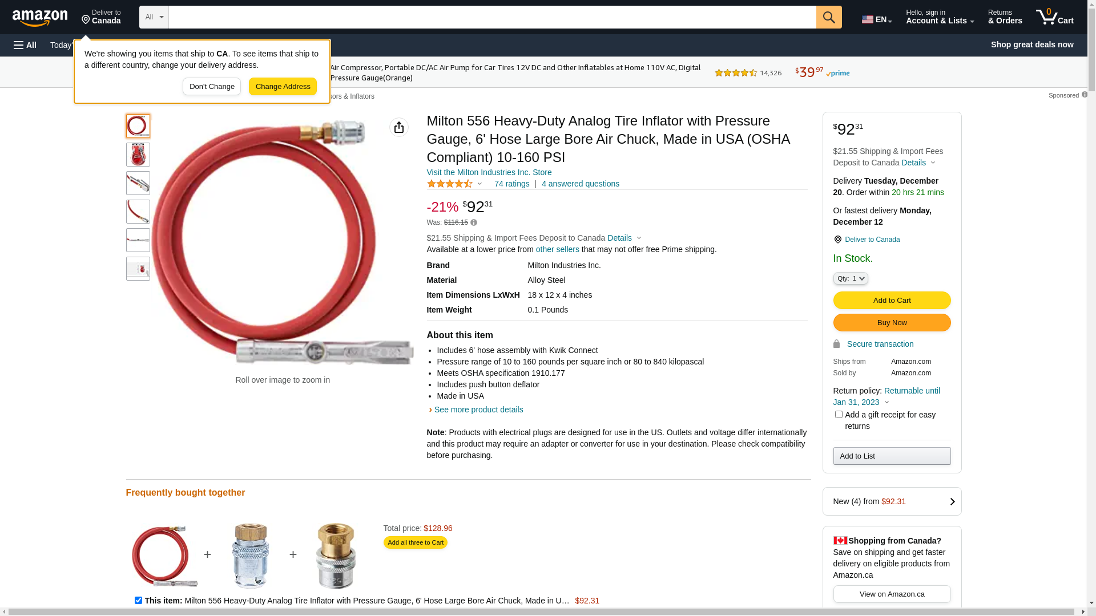Screen dimensions: 1096x616
Task: Open Returns & Orders
Action: 1005,17
